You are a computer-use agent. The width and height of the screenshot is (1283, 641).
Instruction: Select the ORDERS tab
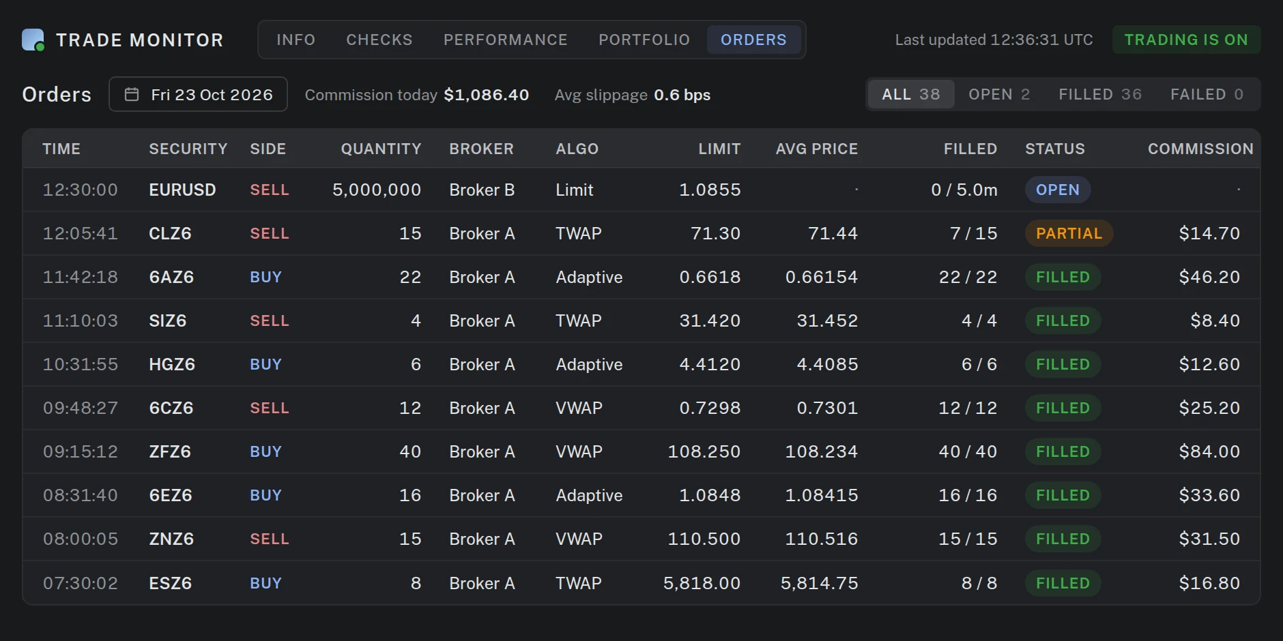754,40
